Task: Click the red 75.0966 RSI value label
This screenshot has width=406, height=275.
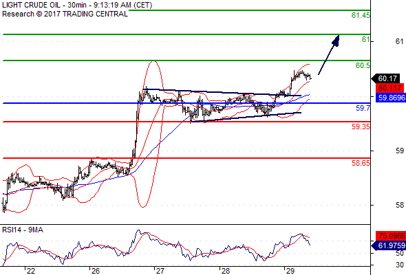Action: [391, 236]
